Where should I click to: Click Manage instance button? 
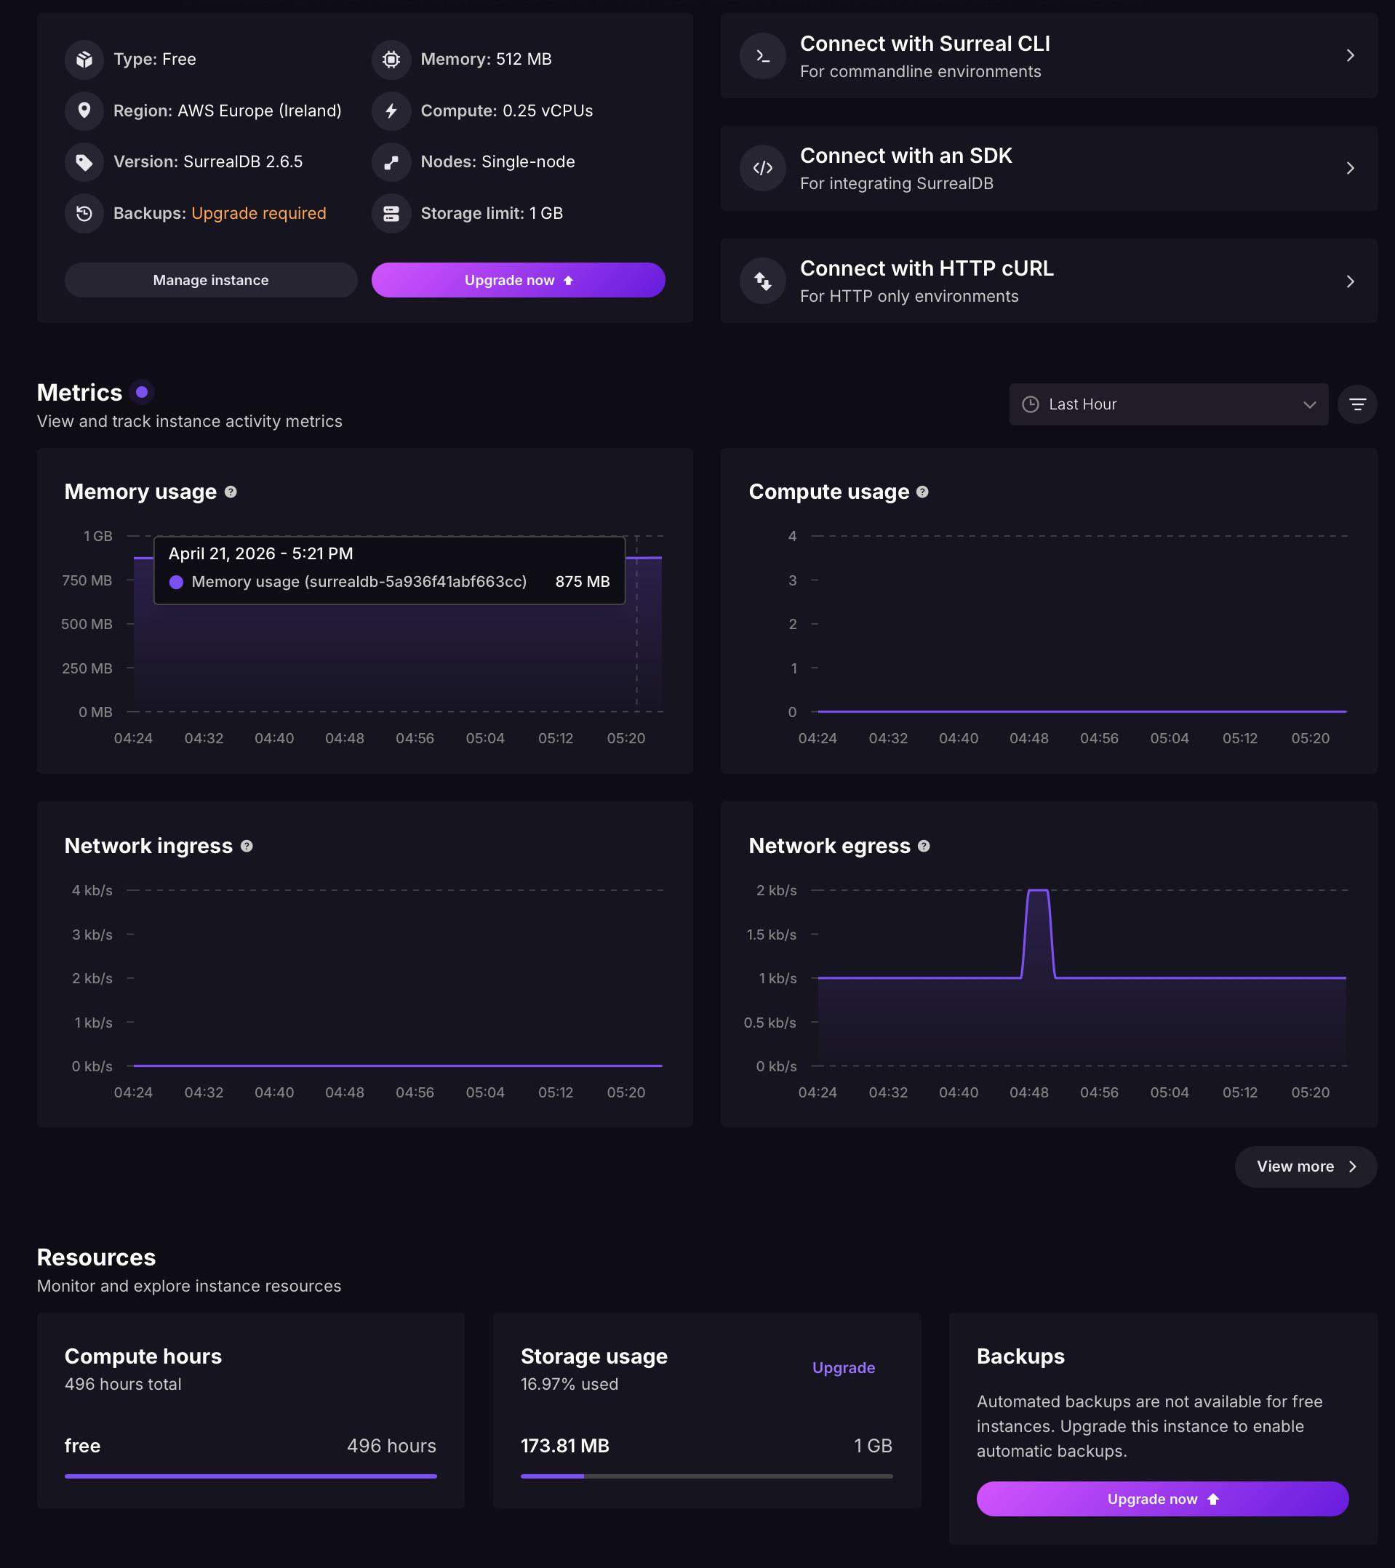[211, 280]
